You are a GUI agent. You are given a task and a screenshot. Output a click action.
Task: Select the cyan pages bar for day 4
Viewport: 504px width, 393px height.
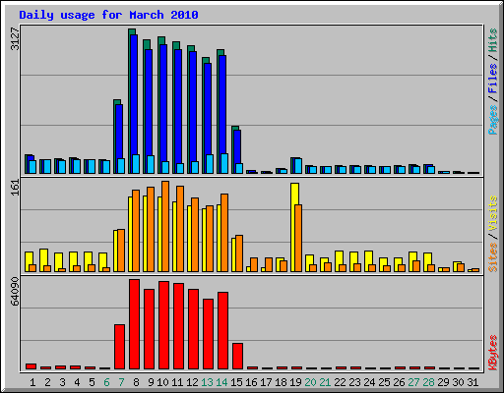pos(77,166)
